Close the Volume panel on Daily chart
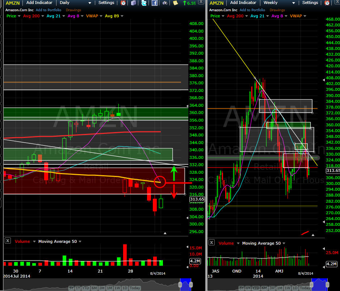This screenshot has width=340, height=291. coord(8,241)
